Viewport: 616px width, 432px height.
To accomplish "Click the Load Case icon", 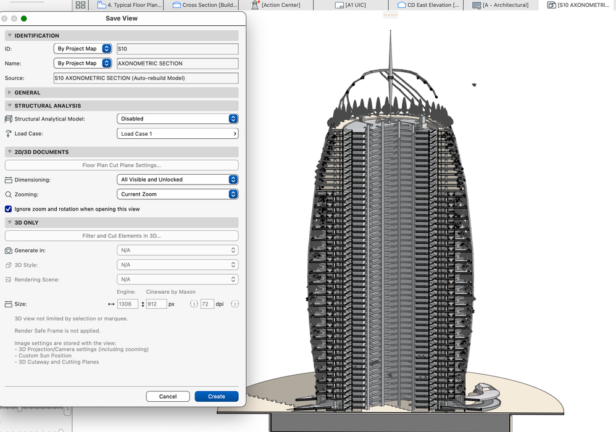I will (9, 133).
